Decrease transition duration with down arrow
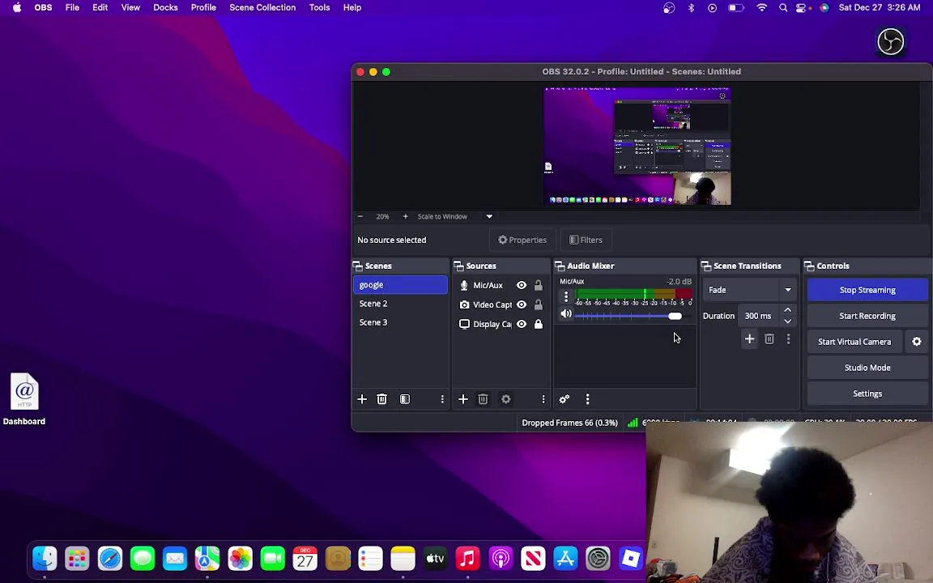The image size is (933, 583). coord(788,321)
